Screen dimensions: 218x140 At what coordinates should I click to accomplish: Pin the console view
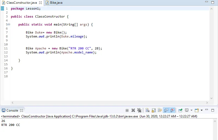pos(180,110)
